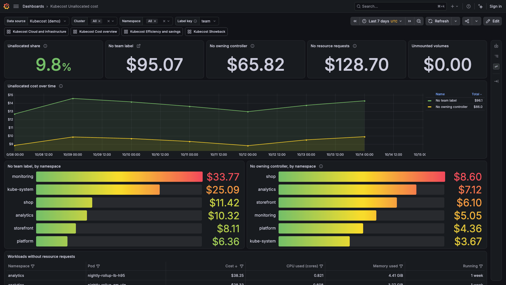Toggle the hamburger navigation menu
Viewport: 506px width, 285px height.
[16, 6]
